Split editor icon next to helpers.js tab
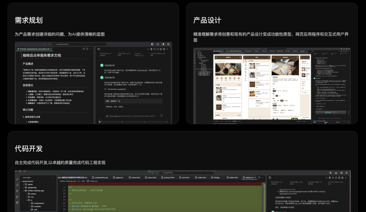Screen dimensions: 366x212 coord(259,177)
